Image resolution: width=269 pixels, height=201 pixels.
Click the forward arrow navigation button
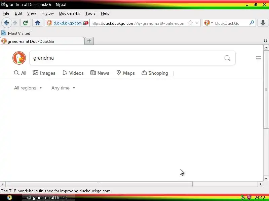(15, 23)
